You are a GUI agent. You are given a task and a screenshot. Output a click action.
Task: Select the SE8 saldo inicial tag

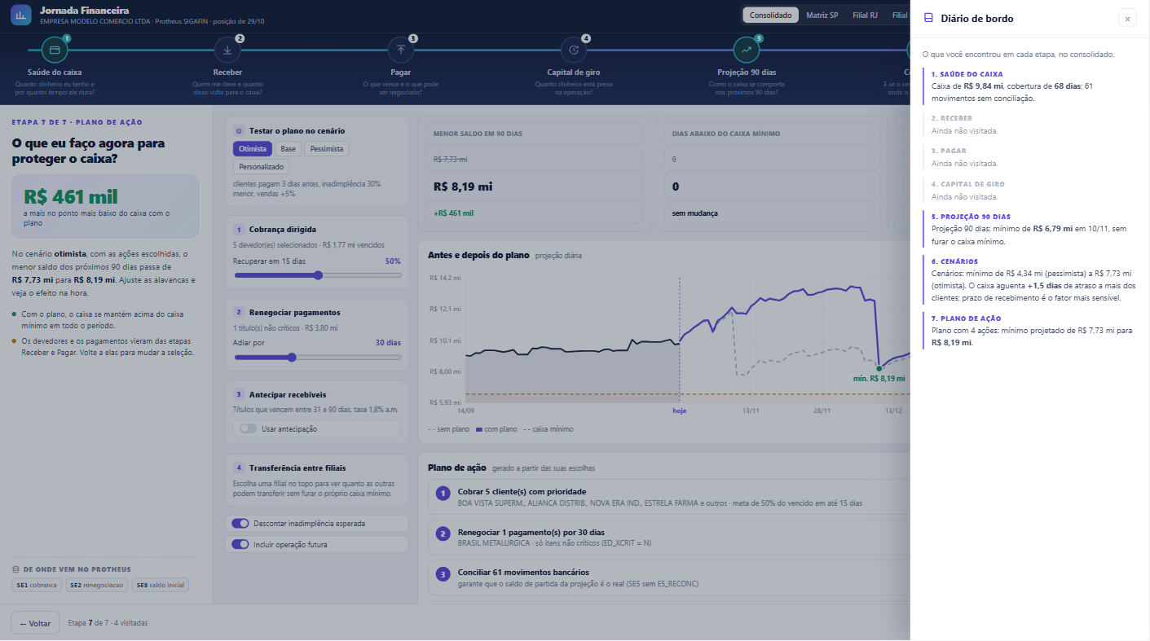(x=161, y=585)
